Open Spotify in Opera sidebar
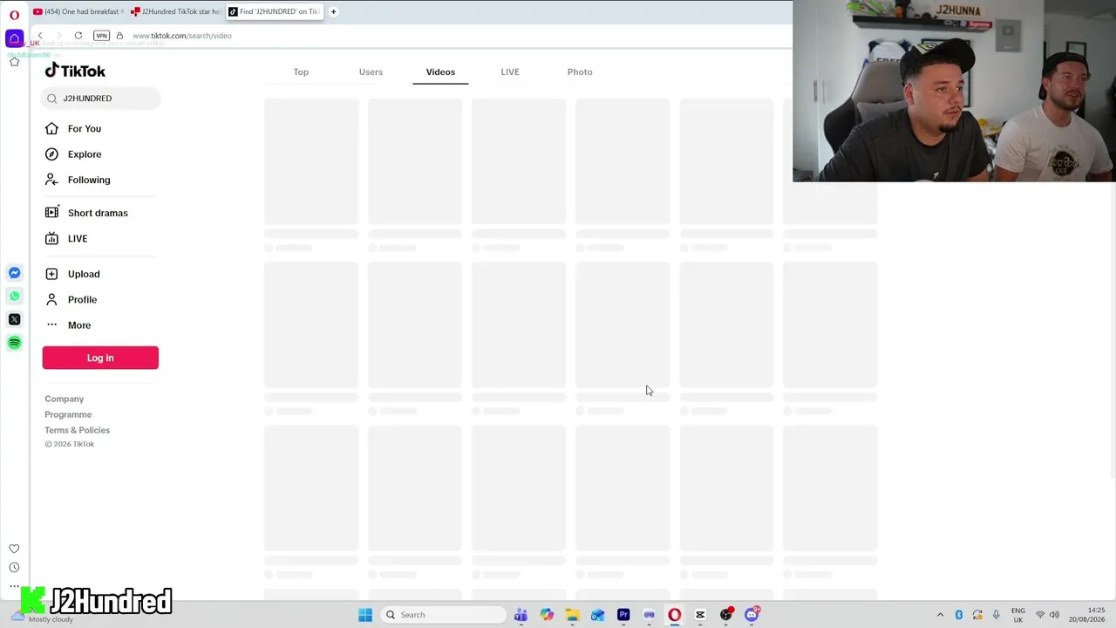 tap(14, 343)
